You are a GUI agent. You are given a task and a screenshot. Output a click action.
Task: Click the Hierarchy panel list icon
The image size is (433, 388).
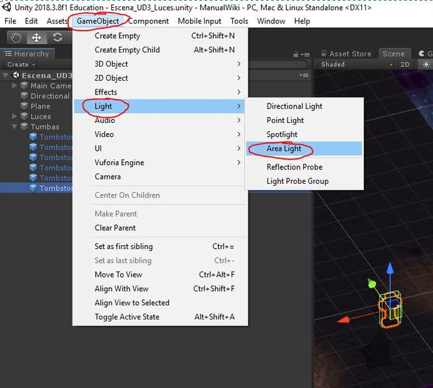(x=8, y=53)
